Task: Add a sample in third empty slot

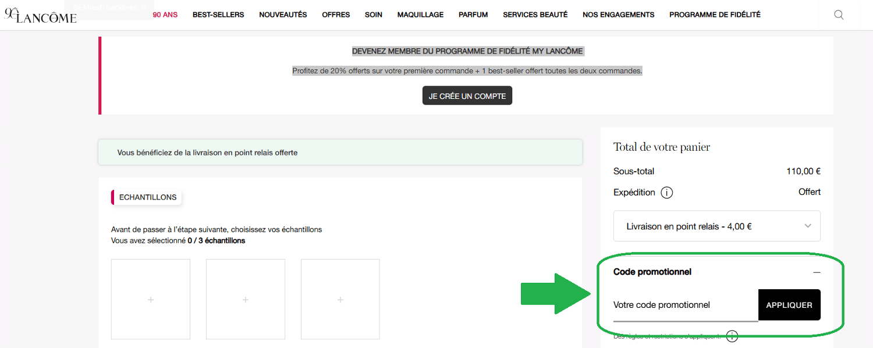Action: pyautogui.click(x=340, y=300)
